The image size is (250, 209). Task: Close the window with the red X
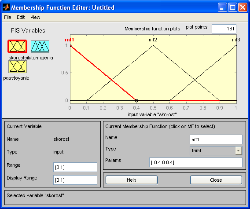click(243, 7)
